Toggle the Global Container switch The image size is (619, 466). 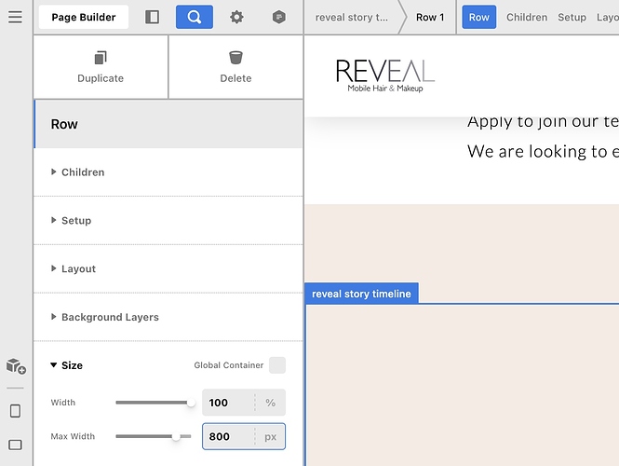[277, 365]
